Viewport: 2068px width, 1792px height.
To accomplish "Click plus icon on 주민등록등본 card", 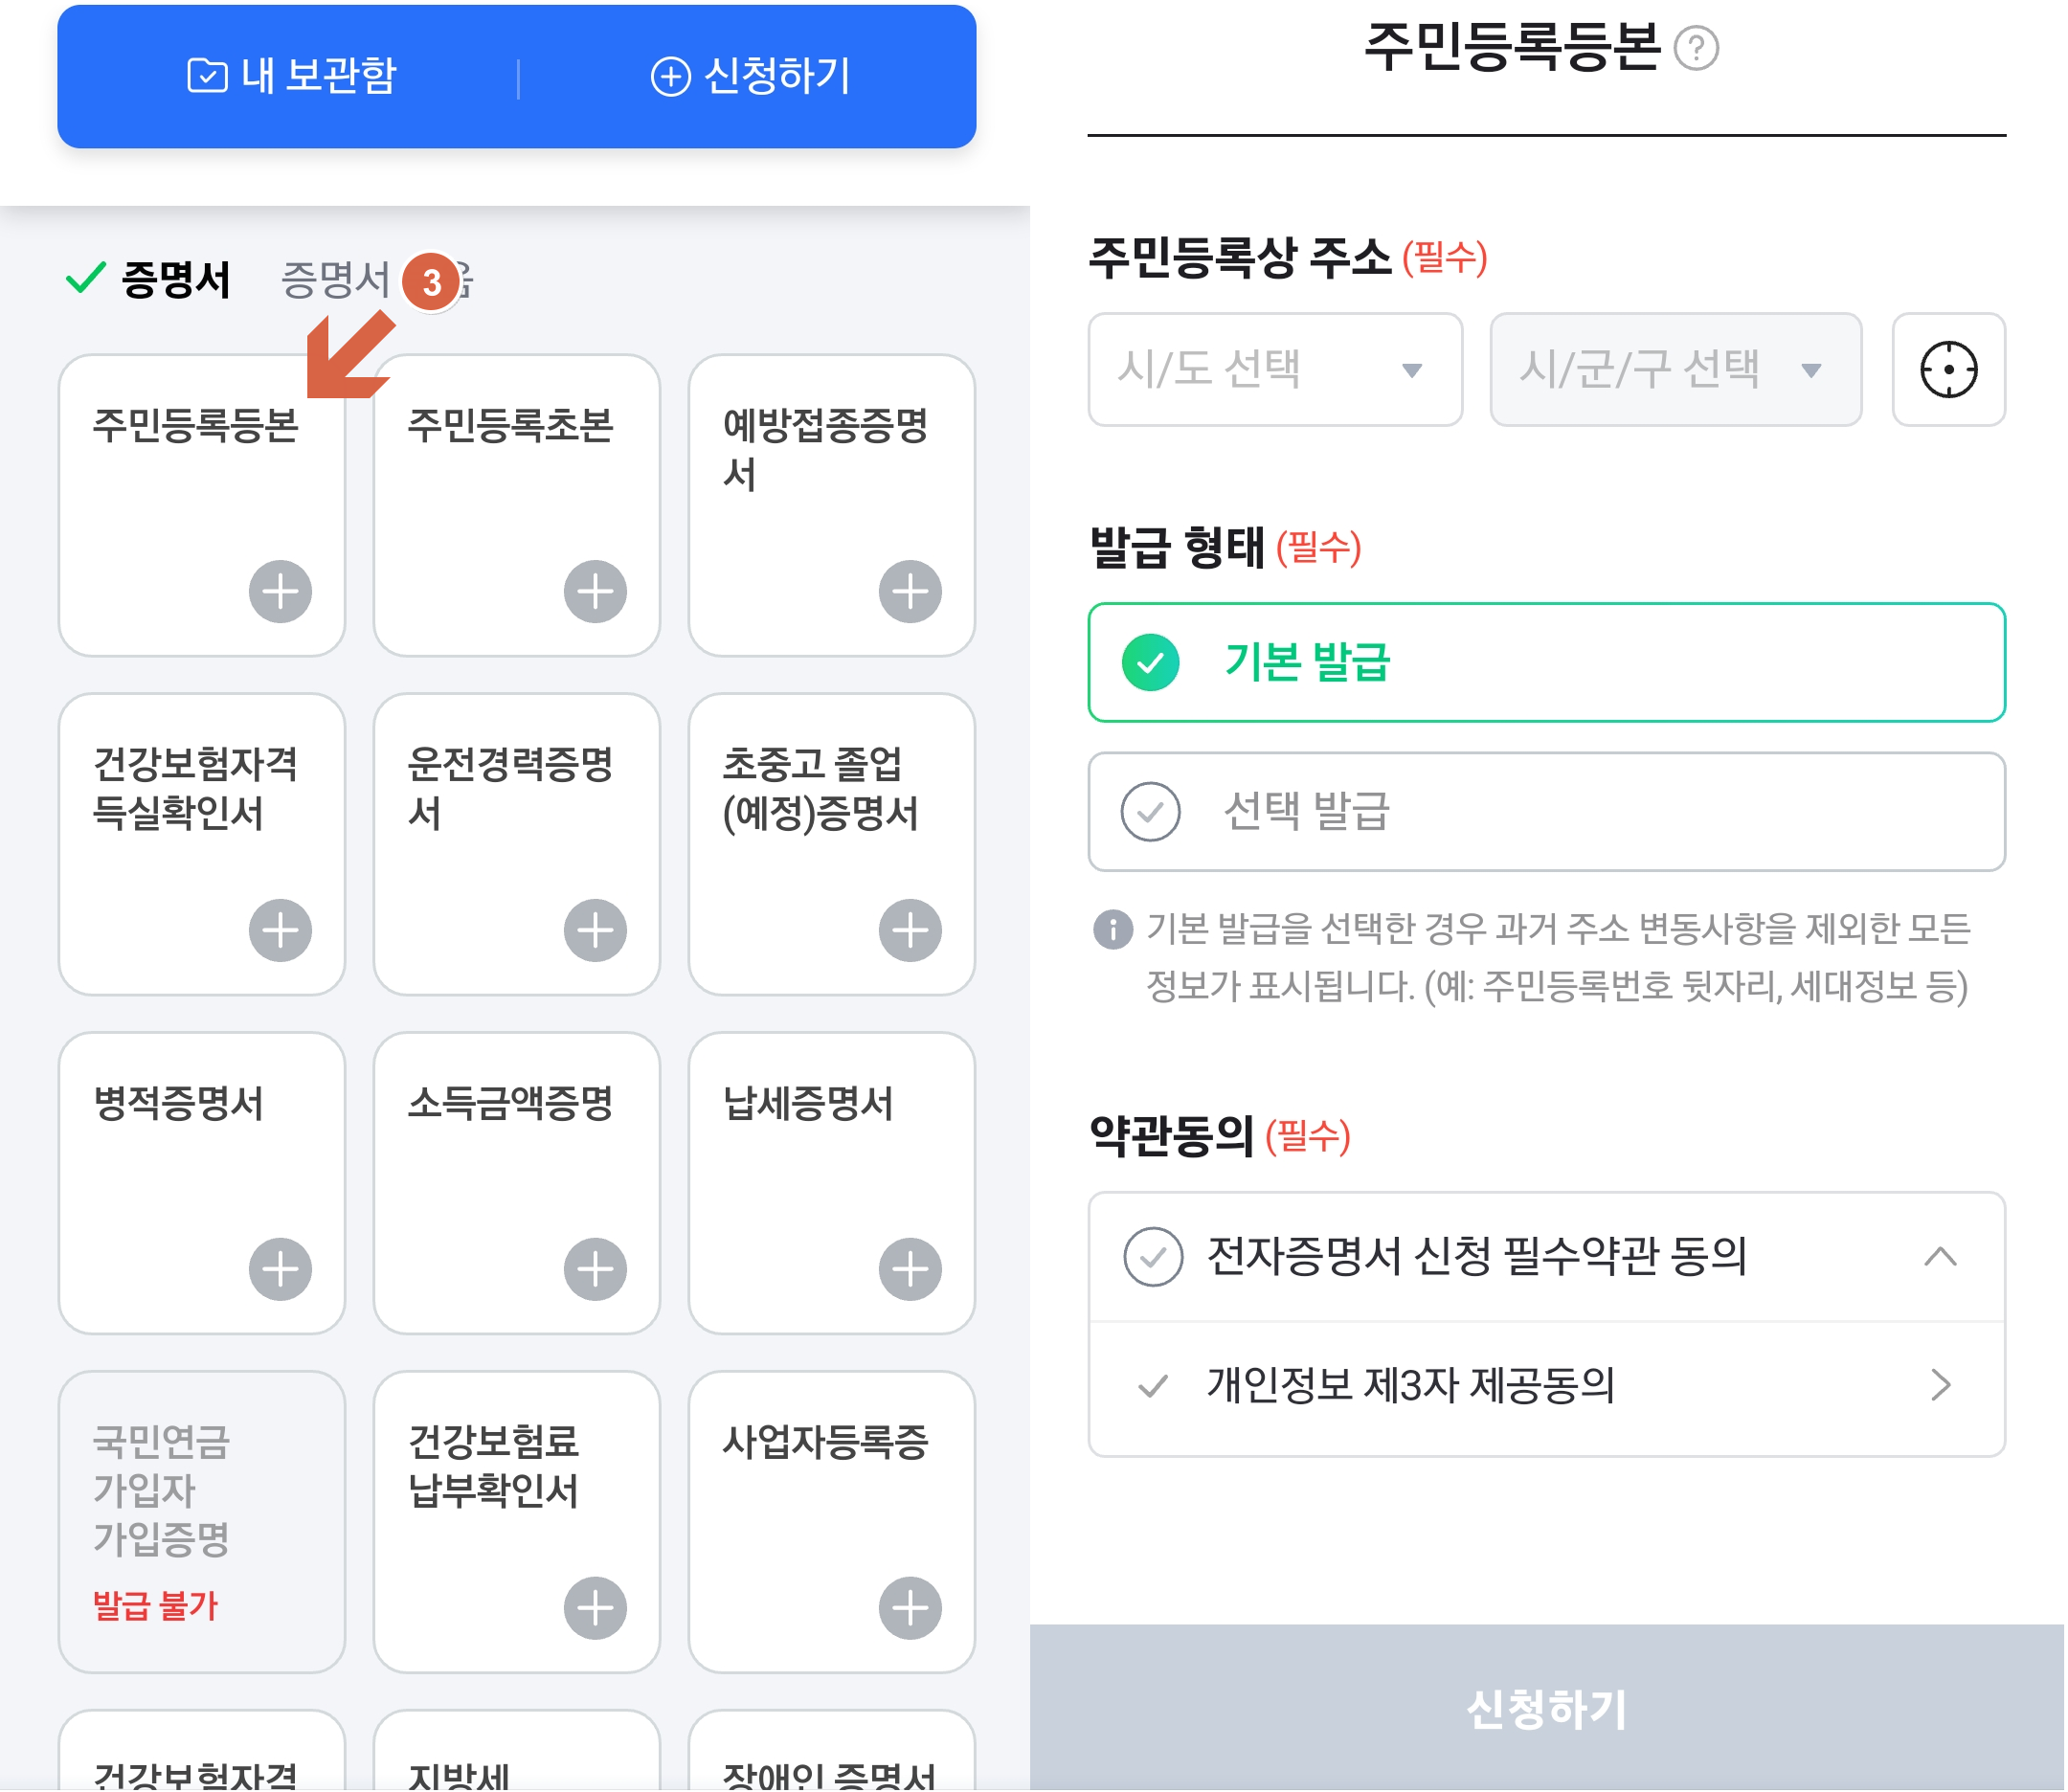I will [281, 591].
